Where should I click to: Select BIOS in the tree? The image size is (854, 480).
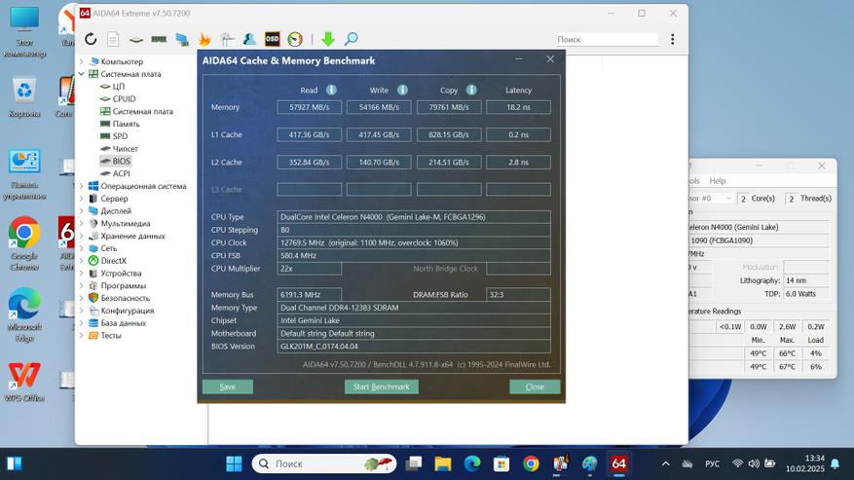point(121,162)
